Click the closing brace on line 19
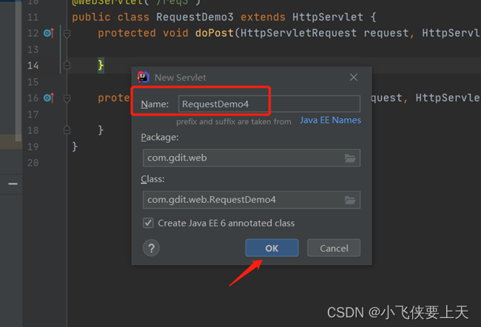Viewport: 481px width, 327px height. pos(75,146)
